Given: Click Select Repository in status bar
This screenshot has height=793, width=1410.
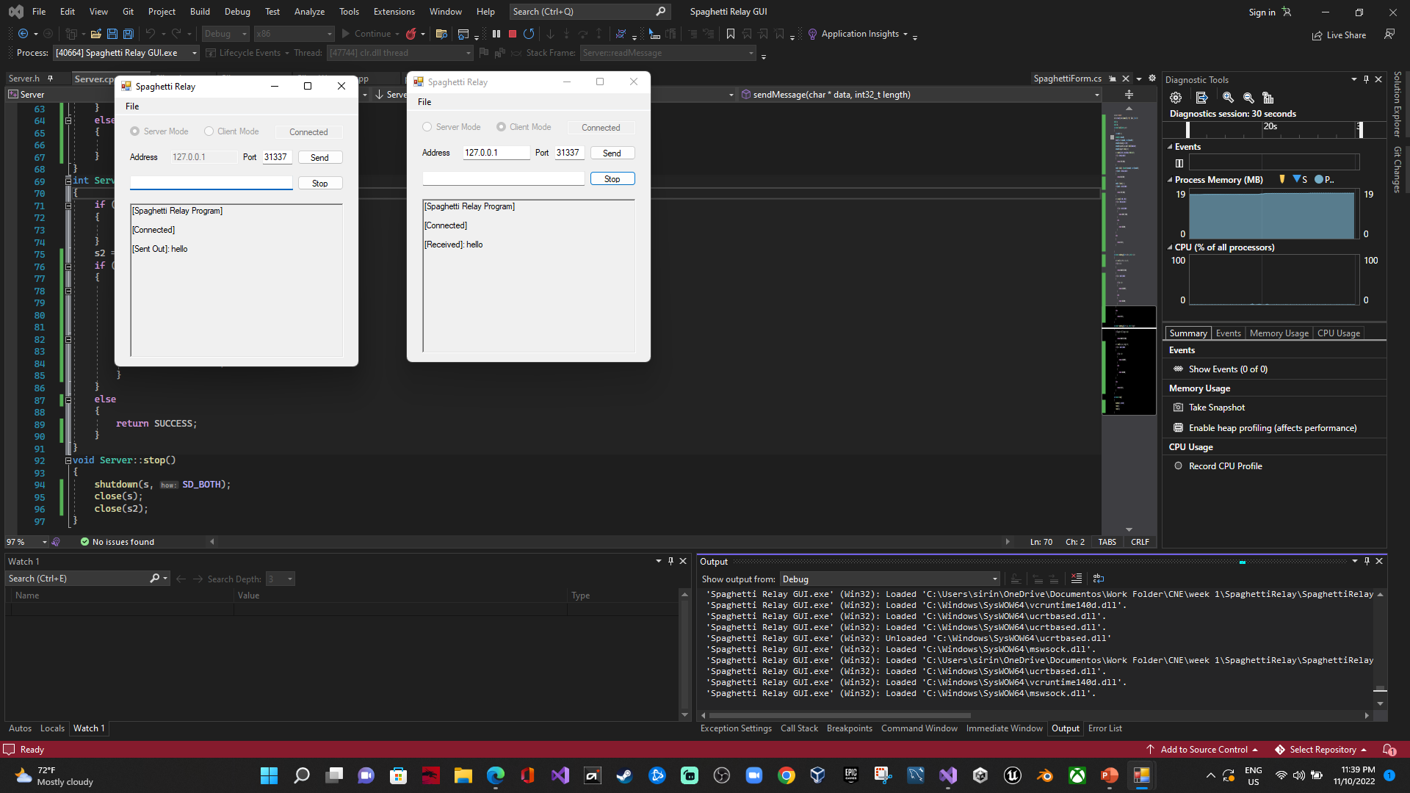Looking at the screenshot, I should pyautogui.click(x=1321, y=750).
